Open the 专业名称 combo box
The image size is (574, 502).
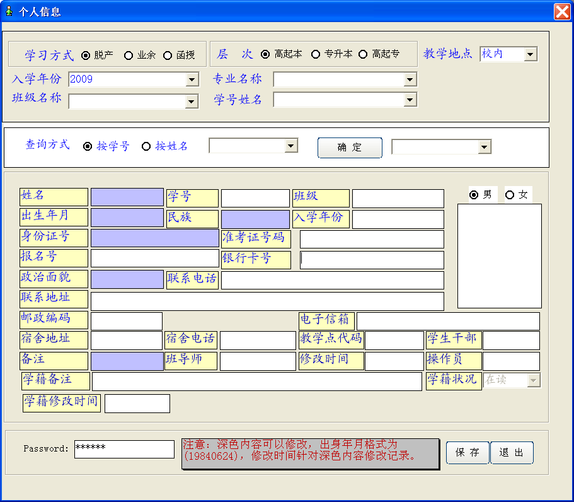410,79
